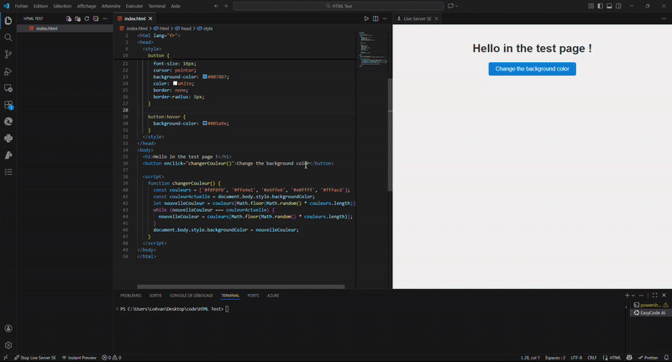Open the Search view in activity bar
The image size is (672, 362).
tap(8, 38)
